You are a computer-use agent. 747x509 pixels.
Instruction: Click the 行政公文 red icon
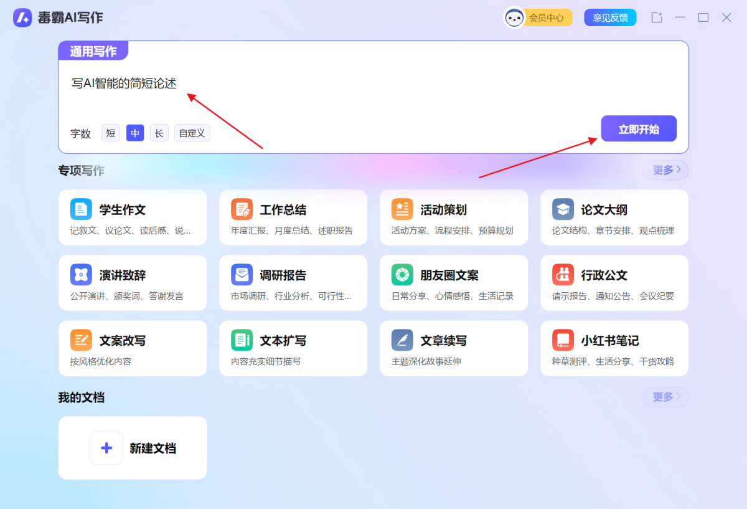pos(563,275)
